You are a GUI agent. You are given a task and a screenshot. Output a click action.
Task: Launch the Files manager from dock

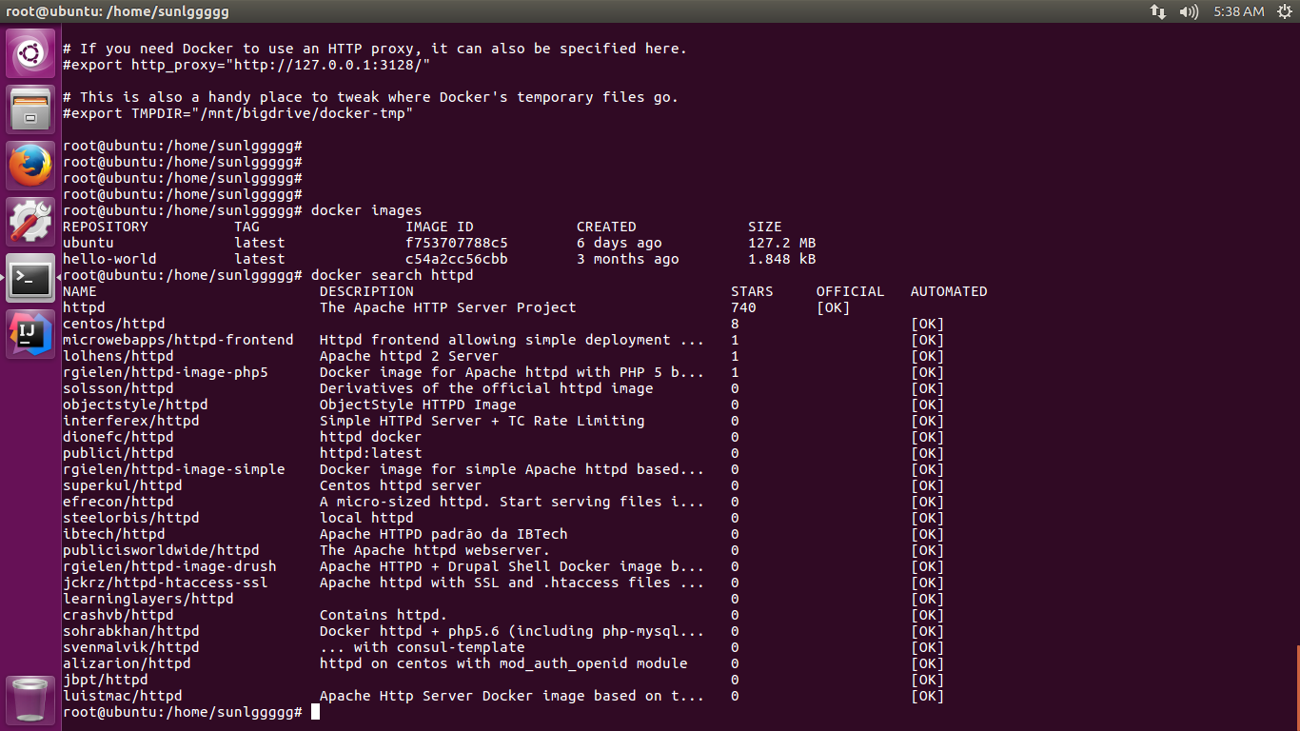[x=30, y=109]
